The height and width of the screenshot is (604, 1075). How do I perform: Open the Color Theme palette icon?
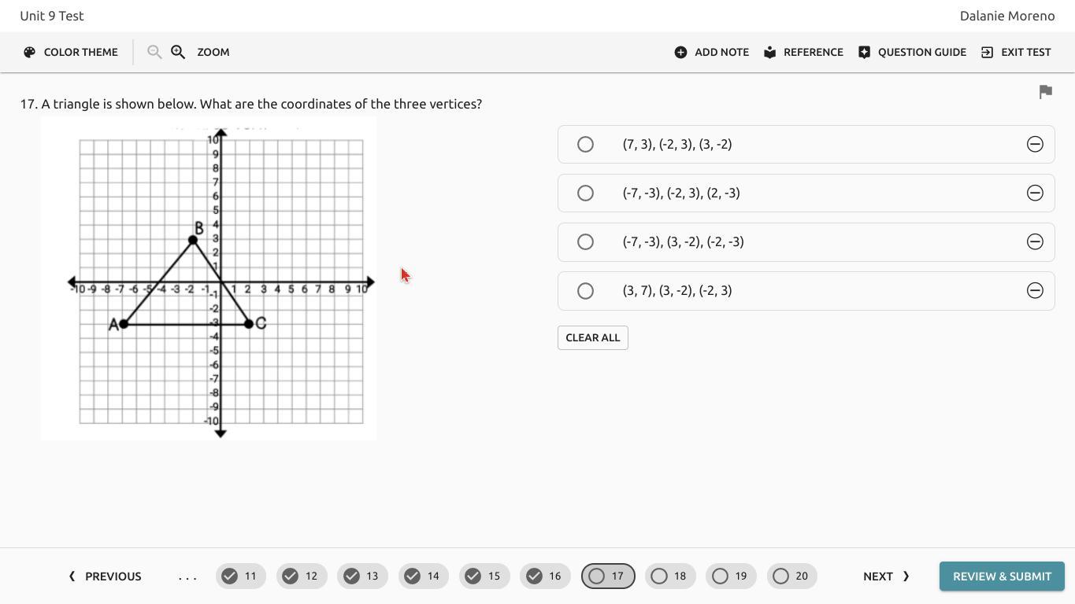[x=30, y=52]
